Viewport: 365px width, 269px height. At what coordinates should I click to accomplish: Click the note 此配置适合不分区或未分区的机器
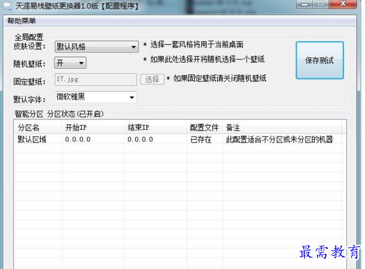[280, 139]
